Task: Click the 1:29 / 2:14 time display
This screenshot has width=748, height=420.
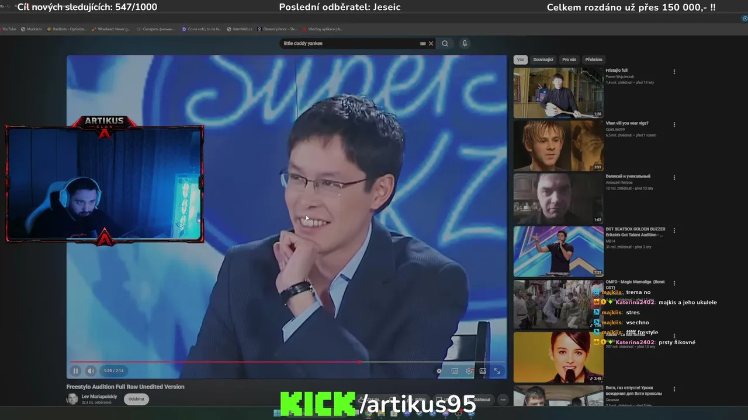Action: click(x=113, y=370)
